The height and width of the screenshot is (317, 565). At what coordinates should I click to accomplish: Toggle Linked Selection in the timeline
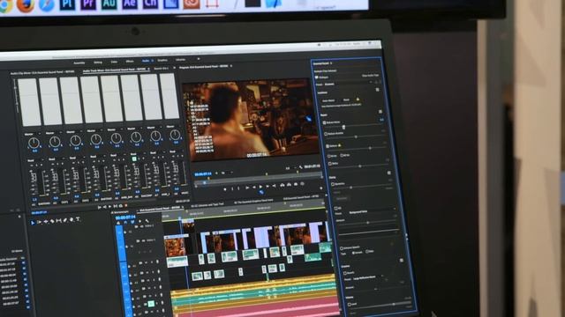click(x=133, y=223)
